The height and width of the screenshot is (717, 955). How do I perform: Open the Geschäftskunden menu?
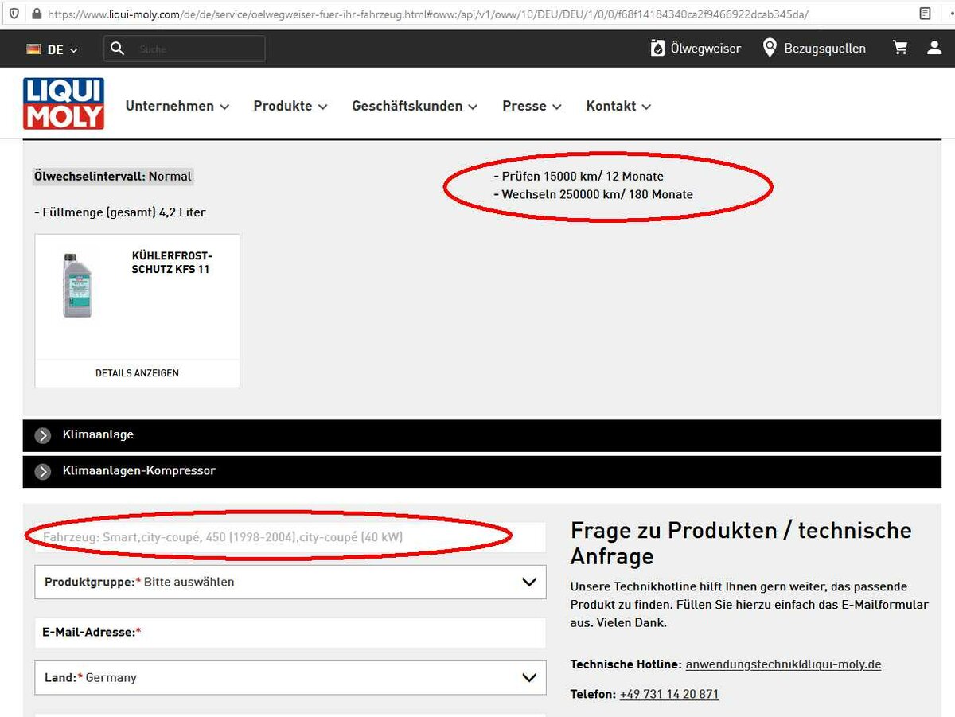coord(414,106)
